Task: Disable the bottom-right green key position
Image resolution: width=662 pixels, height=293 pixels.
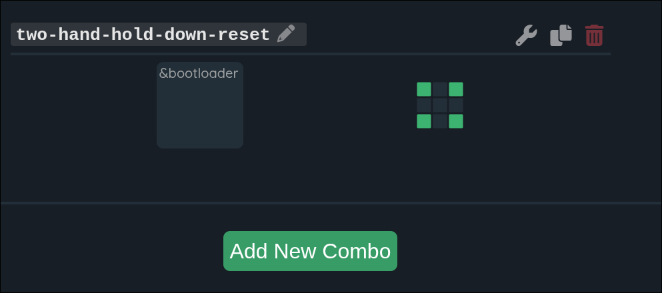Action: tap(456, 121)
